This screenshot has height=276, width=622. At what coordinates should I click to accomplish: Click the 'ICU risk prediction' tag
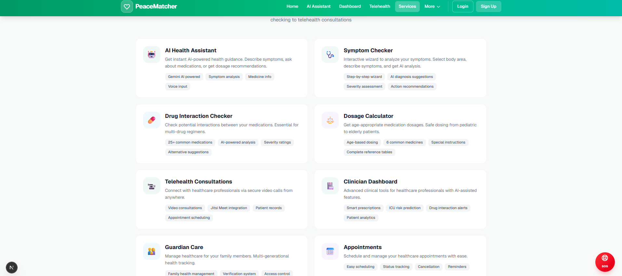[x=405, y=208]
